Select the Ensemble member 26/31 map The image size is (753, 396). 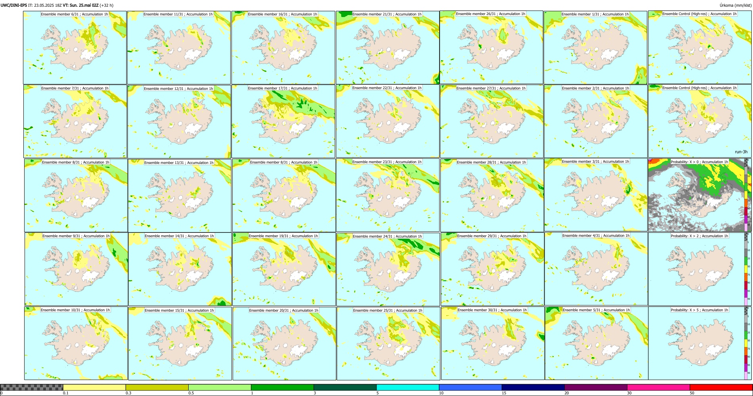[491, 48]
